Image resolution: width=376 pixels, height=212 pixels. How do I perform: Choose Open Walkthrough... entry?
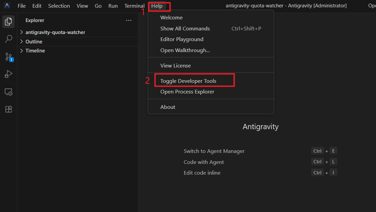click(211, 50)
